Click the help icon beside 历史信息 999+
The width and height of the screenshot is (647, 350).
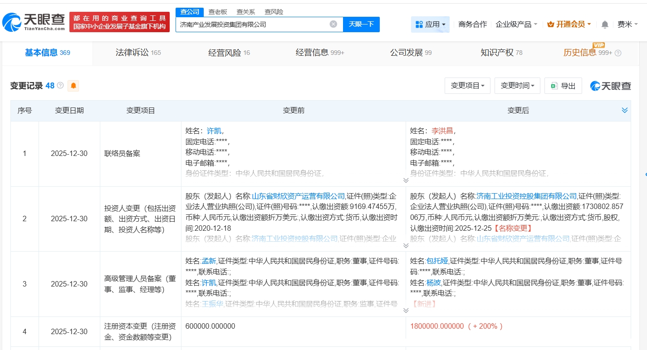click(x=618, y=53)
